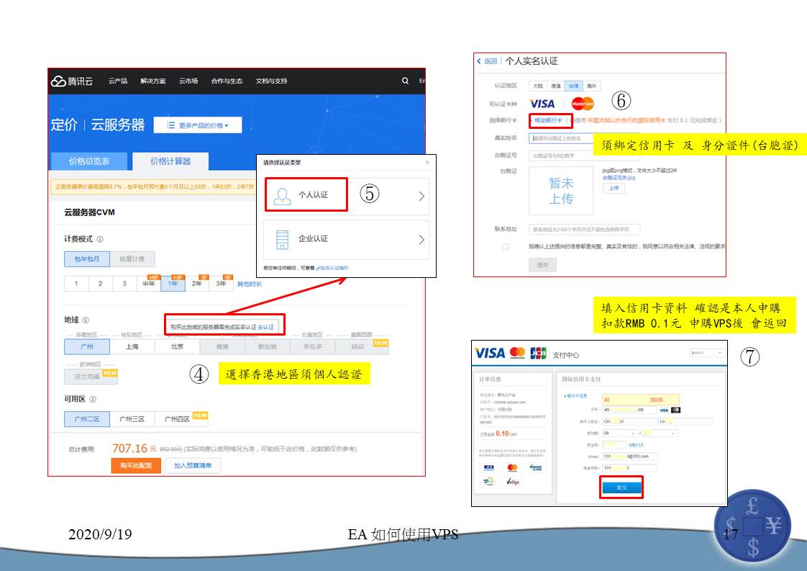Click the info icon beside 地域
This screenshot has width=807, height=571.
86,320
